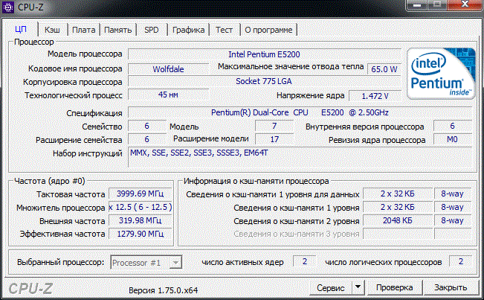The image size is (484, 300).
Task: Click the 45 нм technology value
Action: click(168, 95)
